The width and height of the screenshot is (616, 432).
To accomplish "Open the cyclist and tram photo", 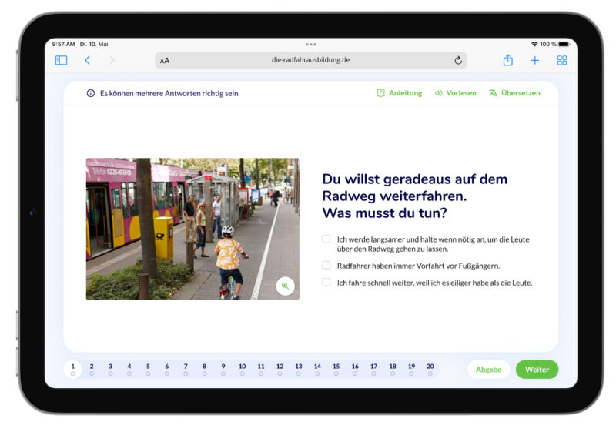I will click(x=192, y=229).
